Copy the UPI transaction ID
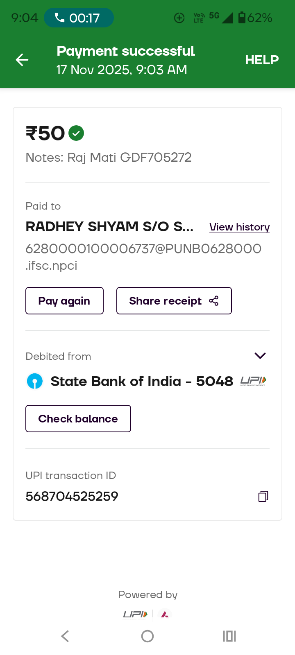Screen dimensions: 295x655 tap(263, 496)
